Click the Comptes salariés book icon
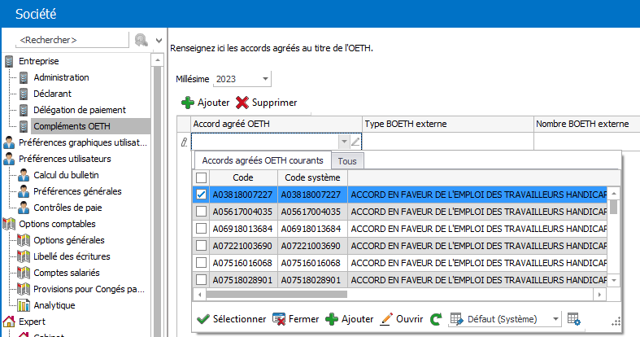 click(24, 273)
